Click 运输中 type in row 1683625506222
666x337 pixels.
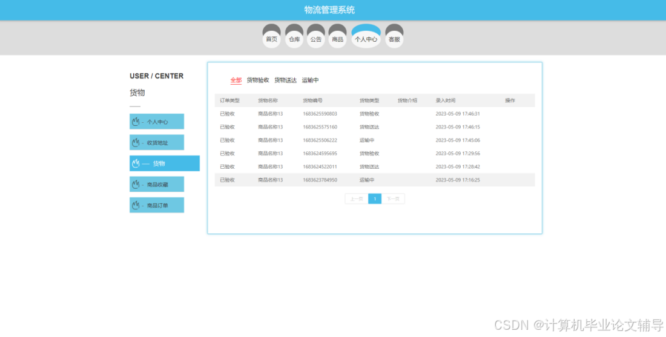point(367,140)
